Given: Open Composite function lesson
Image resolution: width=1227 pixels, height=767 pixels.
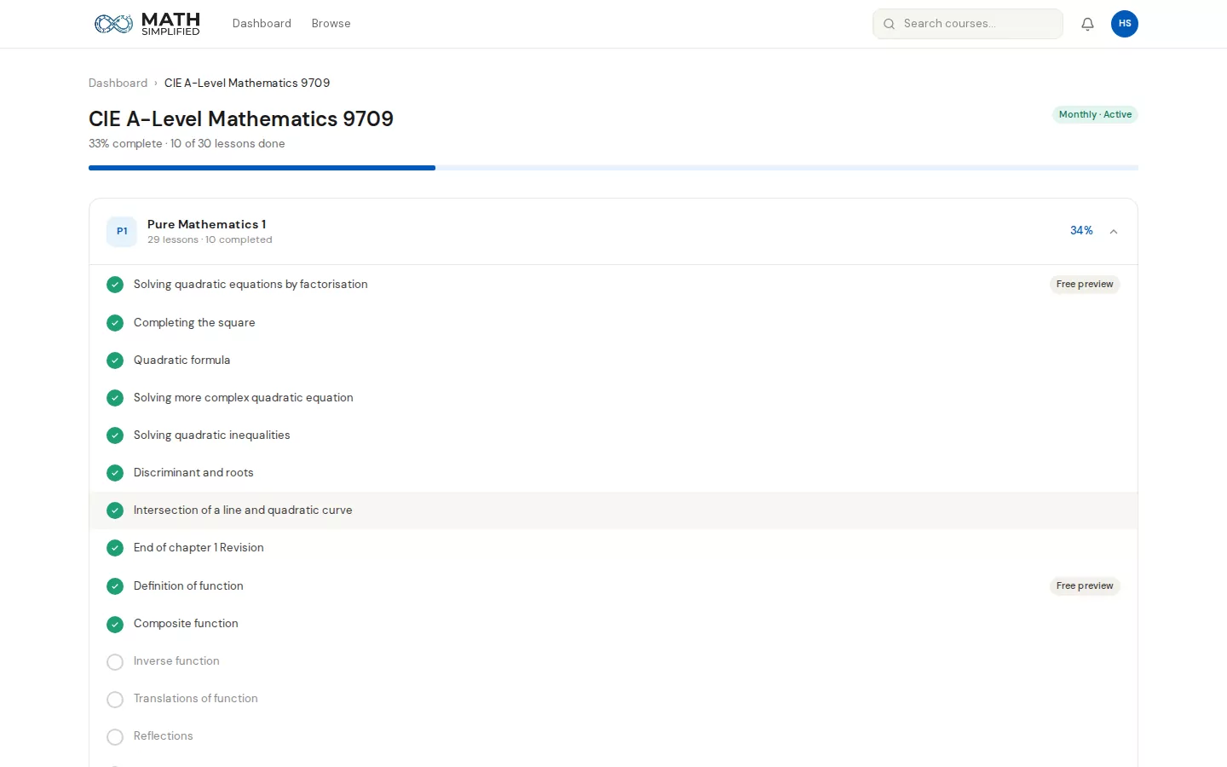Looking at the screenshot, I should 186,624.
